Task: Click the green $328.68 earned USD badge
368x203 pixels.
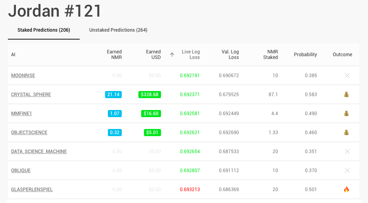Action: click(149, 95)
